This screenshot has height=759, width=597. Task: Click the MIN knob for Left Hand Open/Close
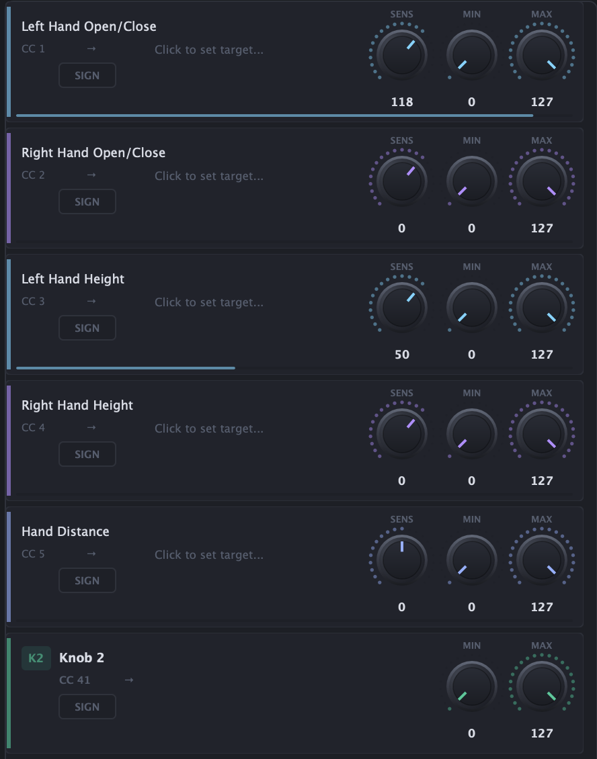pyautogui.click(x=471, y=55)
